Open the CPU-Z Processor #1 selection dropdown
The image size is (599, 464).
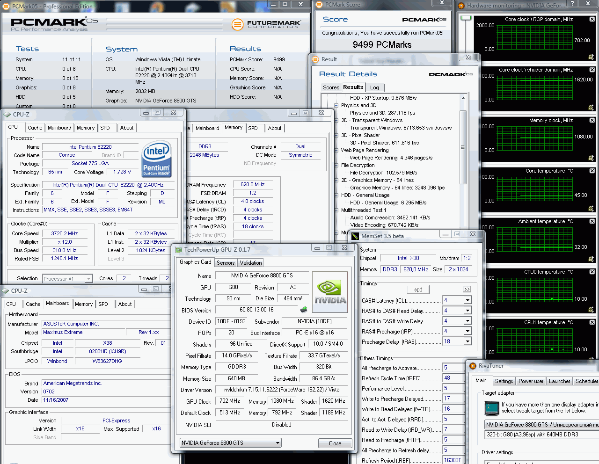[x=88, y=279]
